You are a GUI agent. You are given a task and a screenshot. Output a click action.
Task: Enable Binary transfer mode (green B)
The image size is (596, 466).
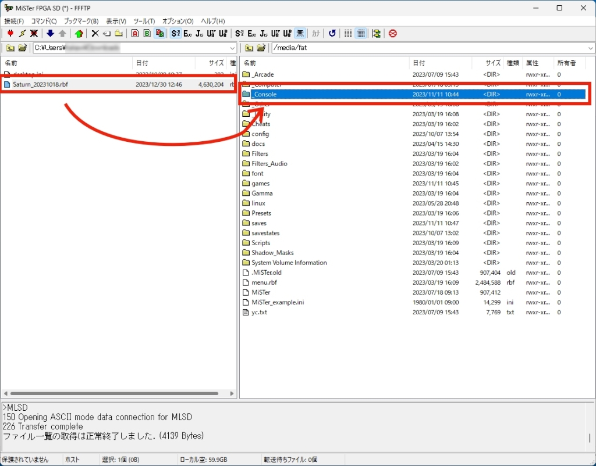pyautogui.click(x=147, y=34)
